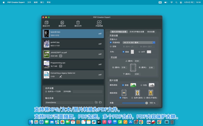Click the Safari.txt TXT thumbnail
203x126 pixels.
46,75
